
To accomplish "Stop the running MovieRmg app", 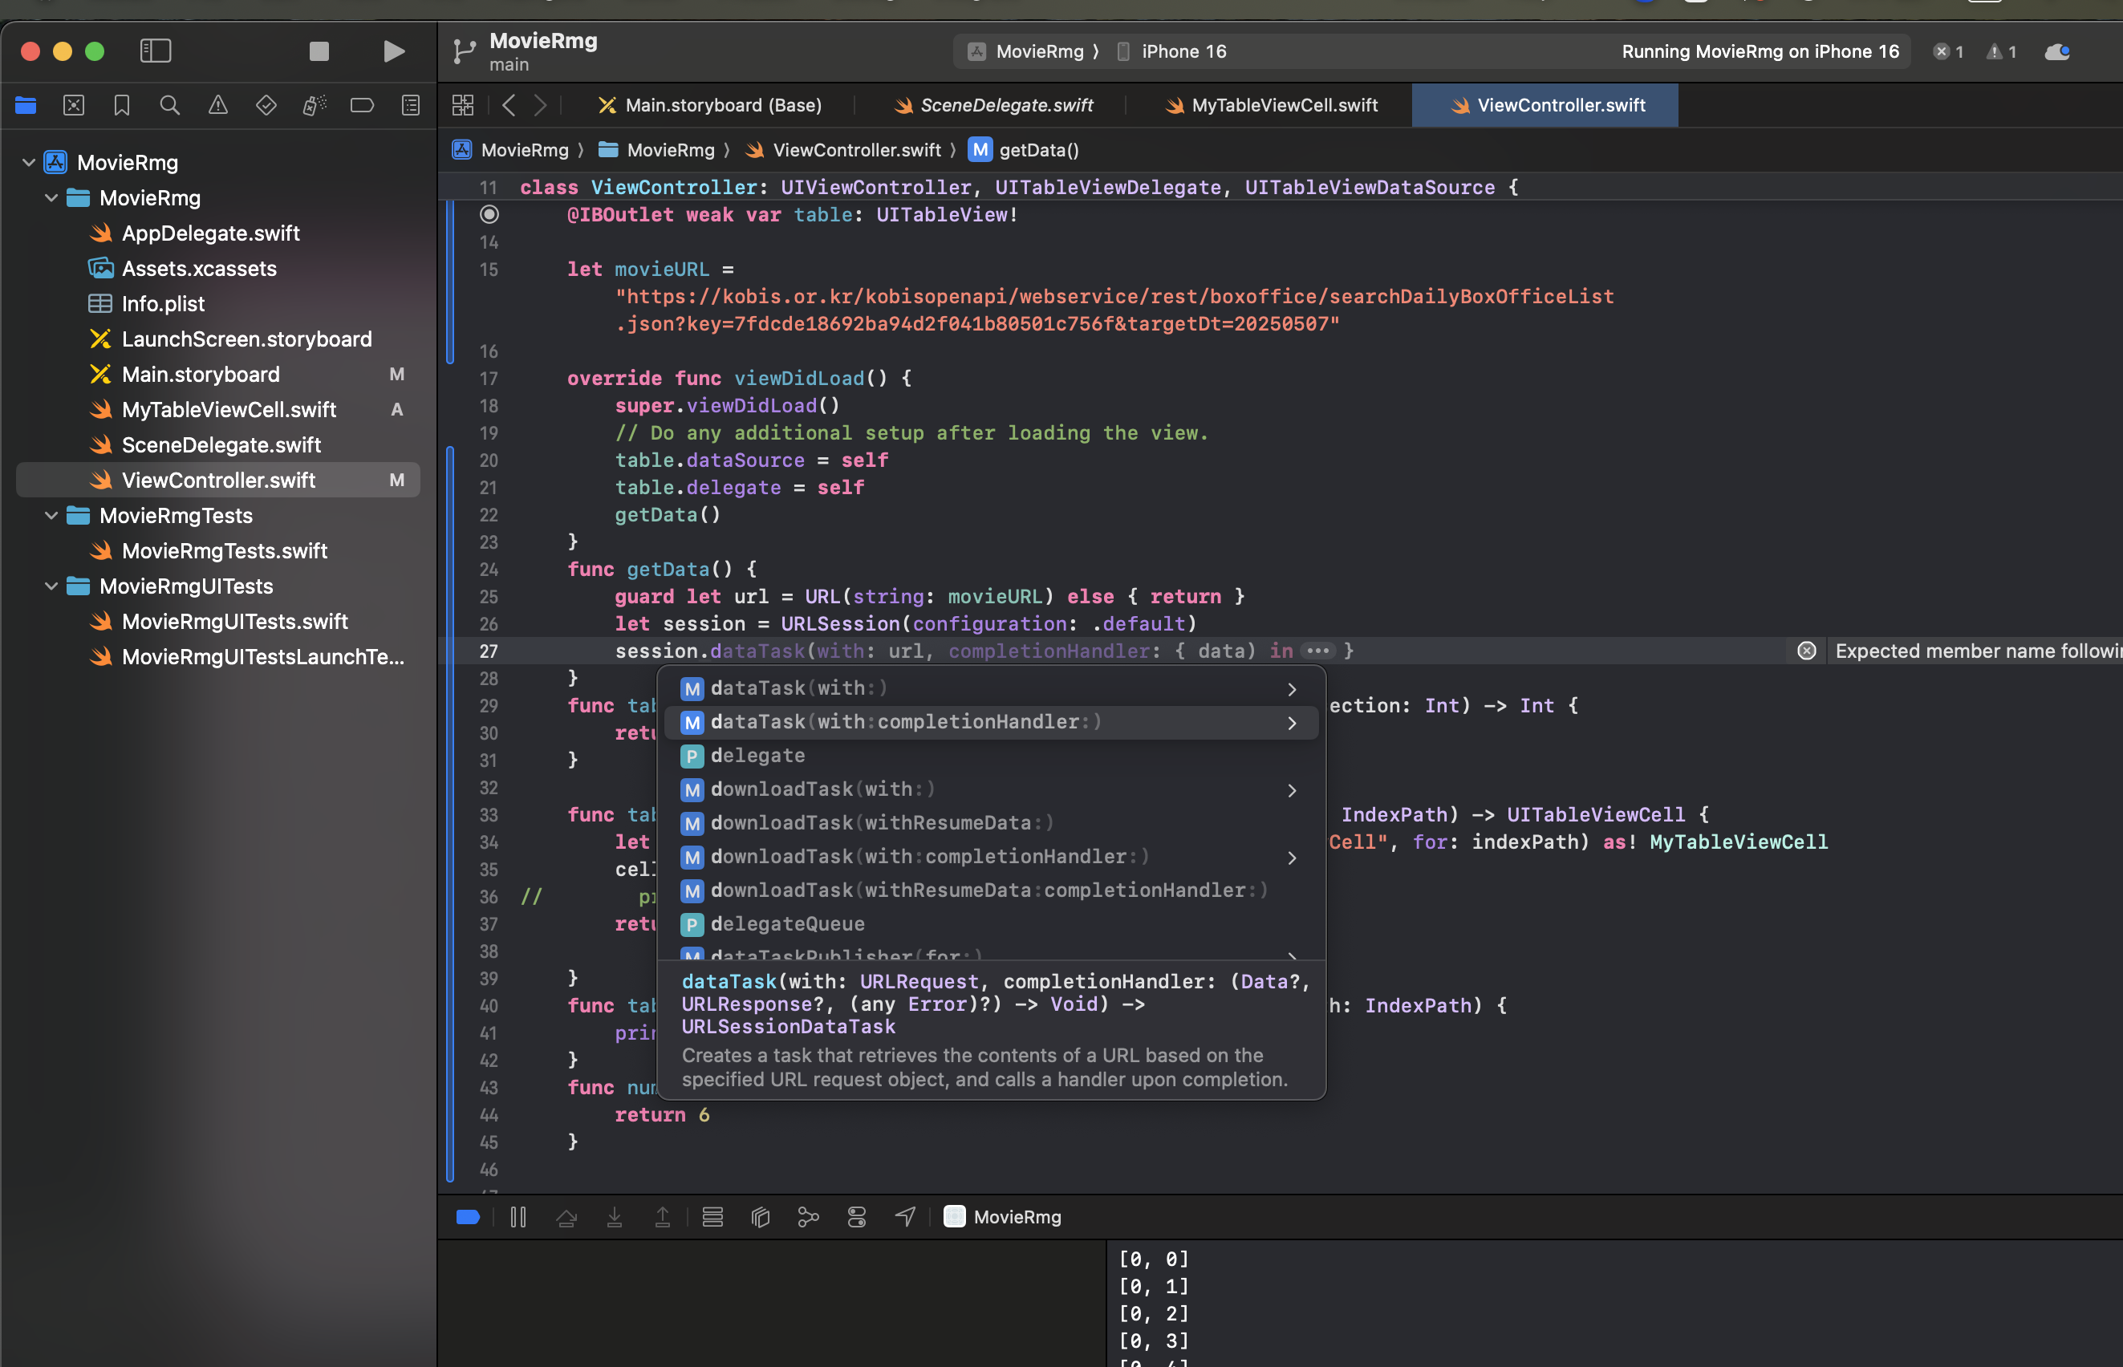I will coord(319,51).
